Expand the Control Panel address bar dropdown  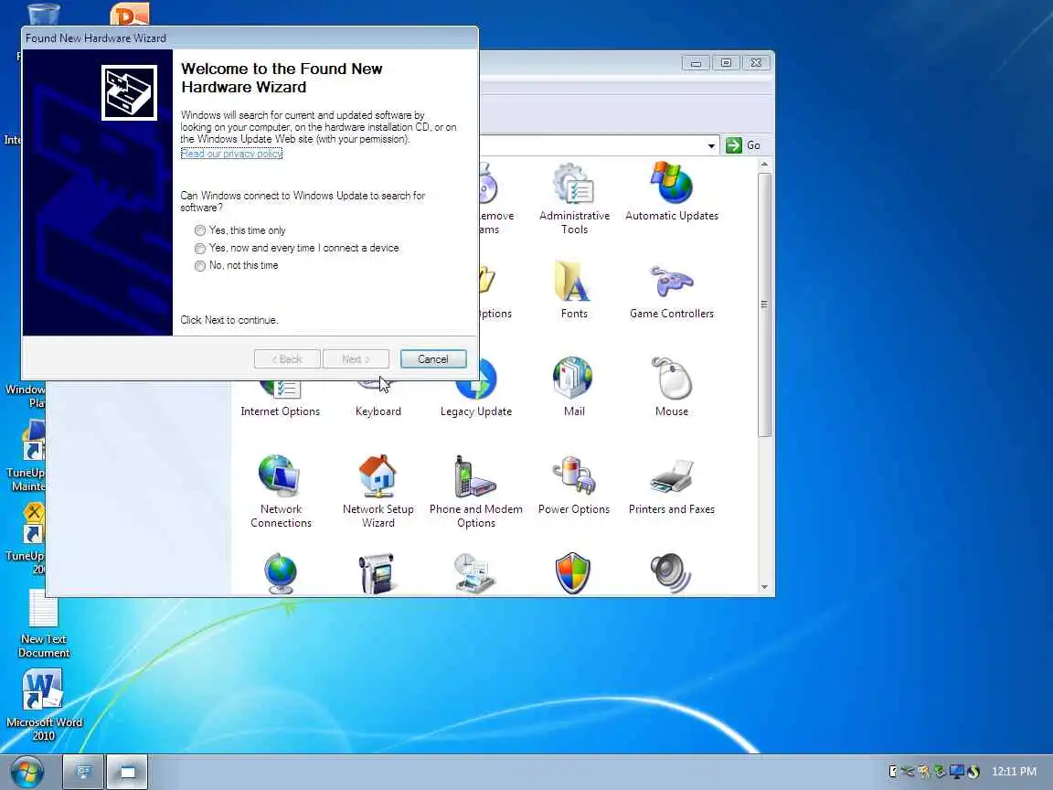(711, 145)
